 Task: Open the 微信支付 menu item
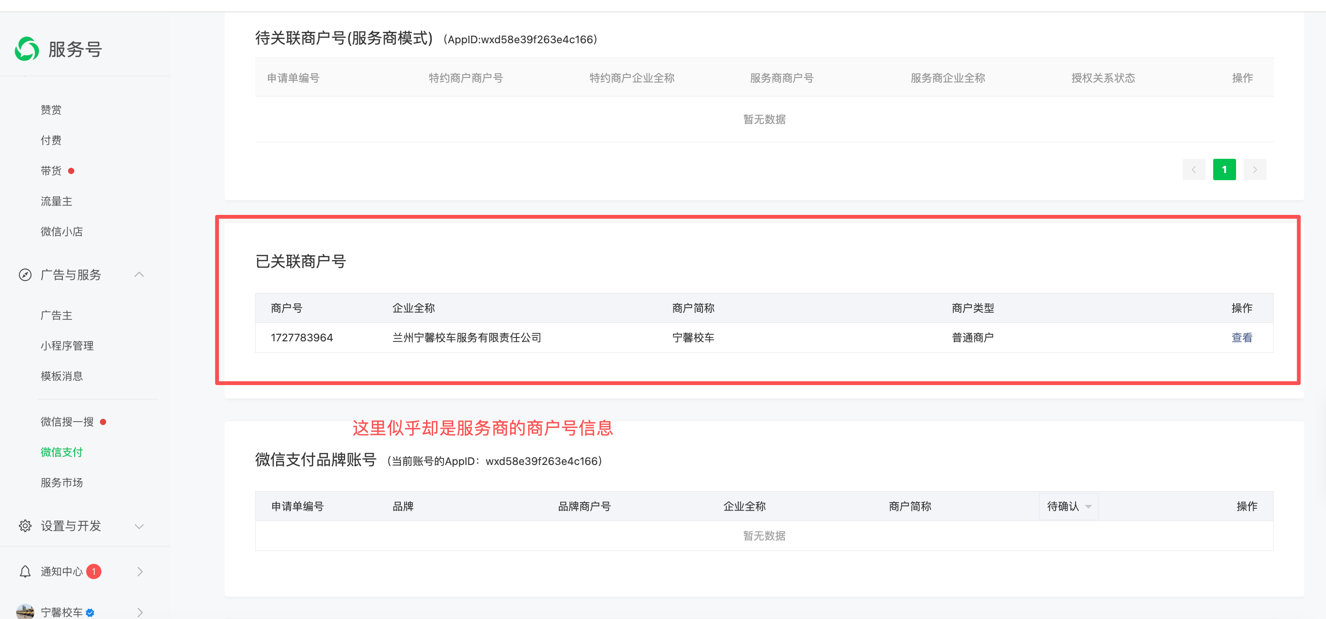62,452
